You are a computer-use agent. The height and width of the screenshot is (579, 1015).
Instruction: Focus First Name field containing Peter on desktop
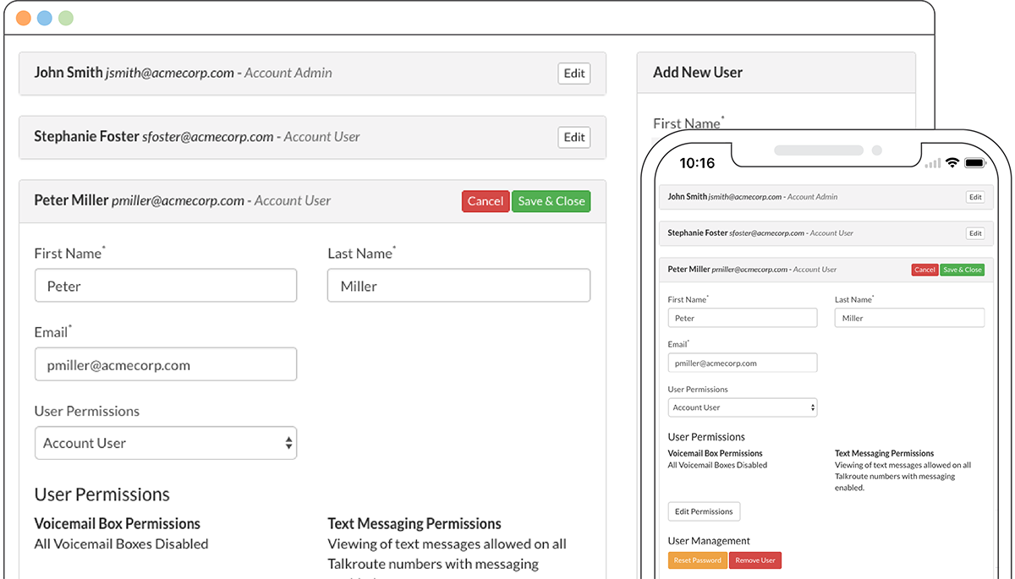166,286
